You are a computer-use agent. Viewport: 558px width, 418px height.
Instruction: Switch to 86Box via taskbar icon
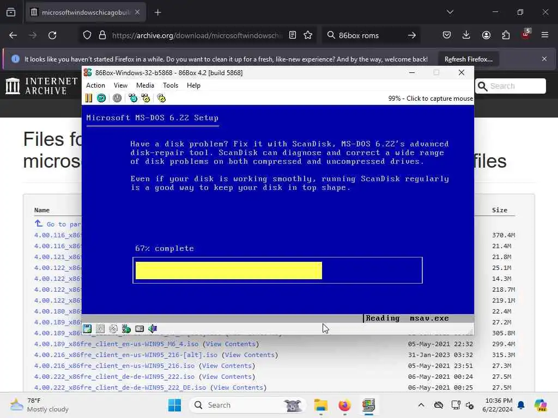pos(369,405)
